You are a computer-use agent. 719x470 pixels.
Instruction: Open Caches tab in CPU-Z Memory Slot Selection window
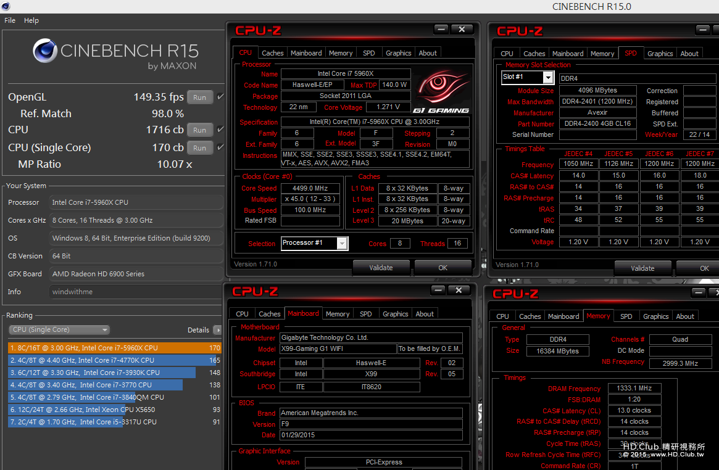(534, 54)
